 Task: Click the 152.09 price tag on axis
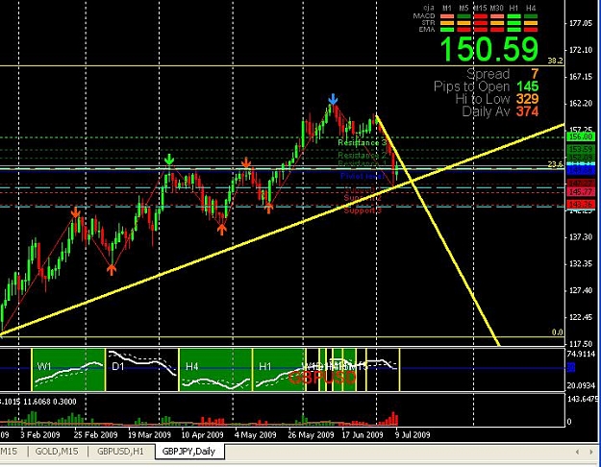point(581,158)
